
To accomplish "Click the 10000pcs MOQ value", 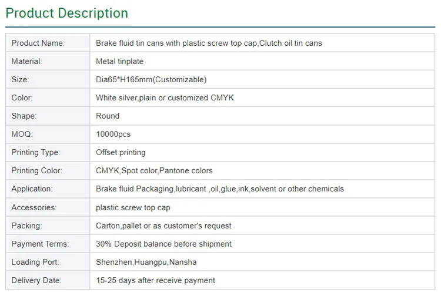I will coord(113,134).
